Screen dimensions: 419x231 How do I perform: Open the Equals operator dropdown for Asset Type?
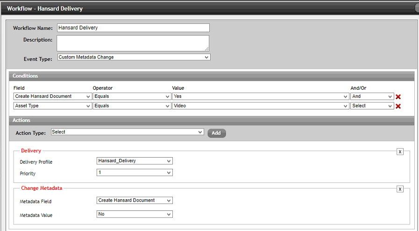point(132,106)
